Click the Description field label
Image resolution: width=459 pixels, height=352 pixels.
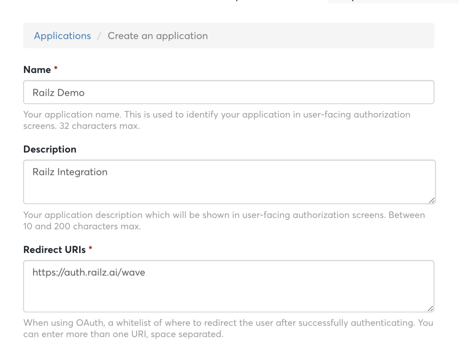[x=50, y=149]
